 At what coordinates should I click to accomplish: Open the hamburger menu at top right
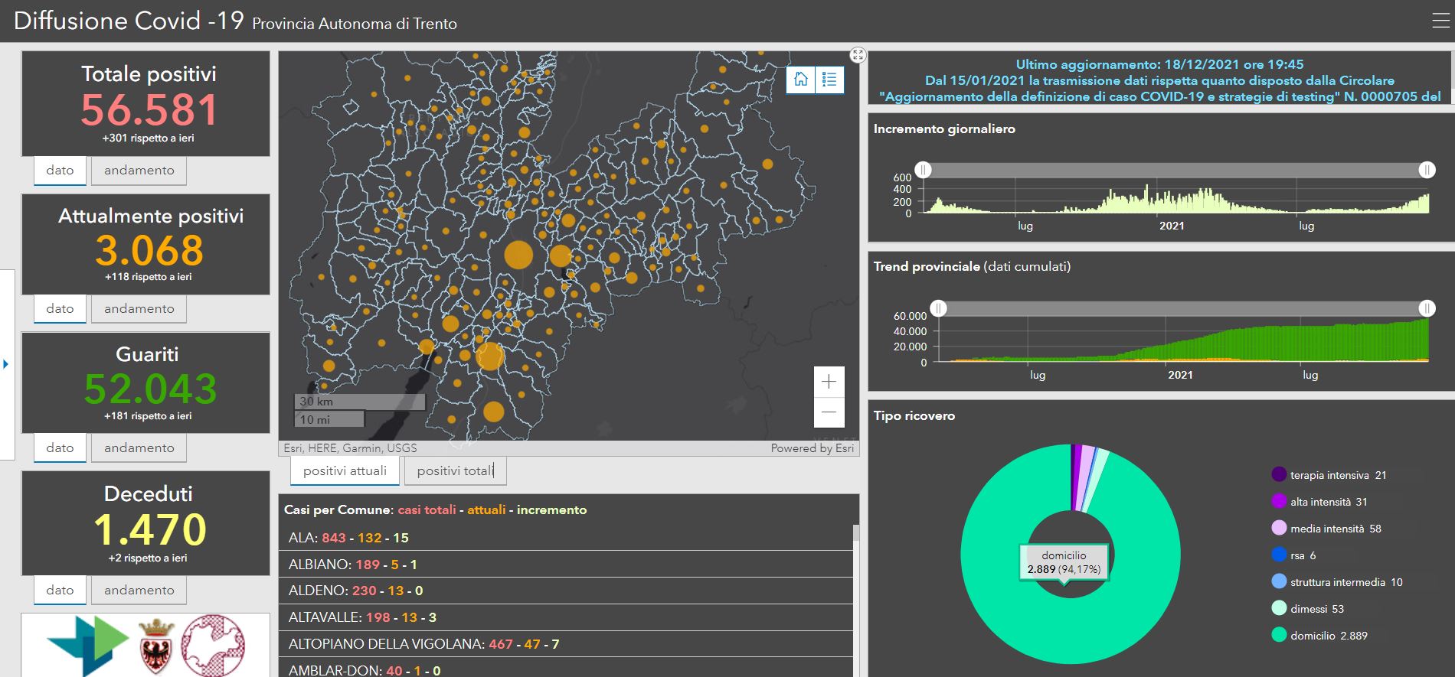pyautogui.click(x=1440, y=21)
